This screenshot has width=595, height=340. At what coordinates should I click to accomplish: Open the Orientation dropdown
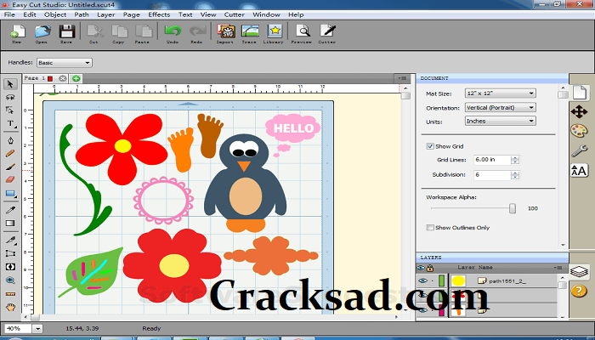(500, 107)
